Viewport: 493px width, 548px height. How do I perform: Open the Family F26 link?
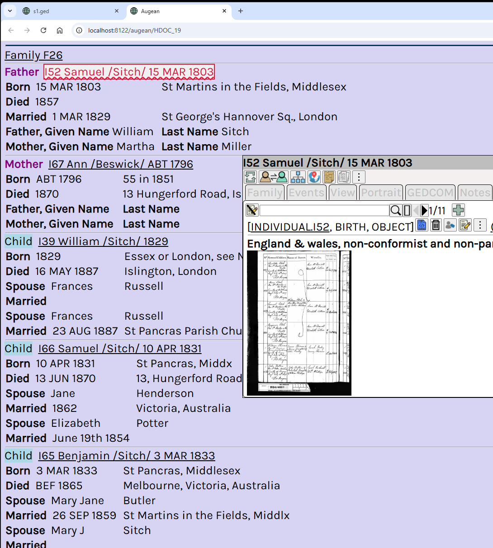pos(34,55)
